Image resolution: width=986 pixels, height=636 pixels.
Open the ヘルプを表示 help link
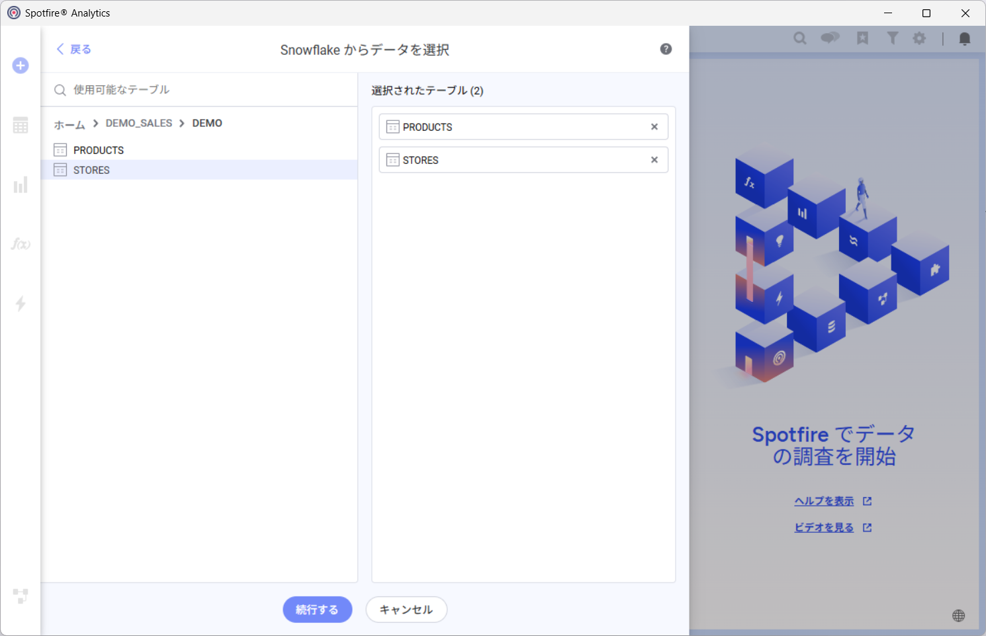pos(825,501)
